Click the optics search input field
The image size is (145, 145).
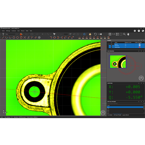tap(125, 104)
